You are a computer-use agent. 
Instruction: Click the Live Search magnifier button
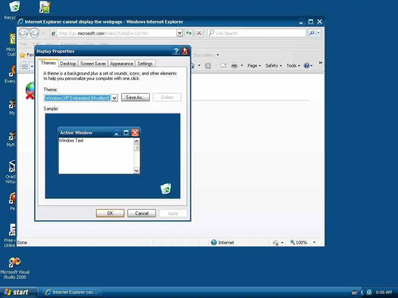pyautogui.click(x=312, y=33)
